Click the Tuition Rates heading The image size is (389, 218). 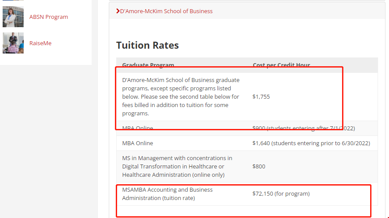click(x=147, y=45)
